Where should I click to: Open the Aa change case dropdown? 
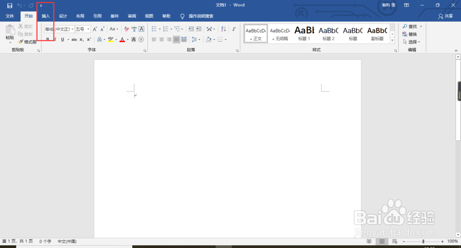pos(113,29)
